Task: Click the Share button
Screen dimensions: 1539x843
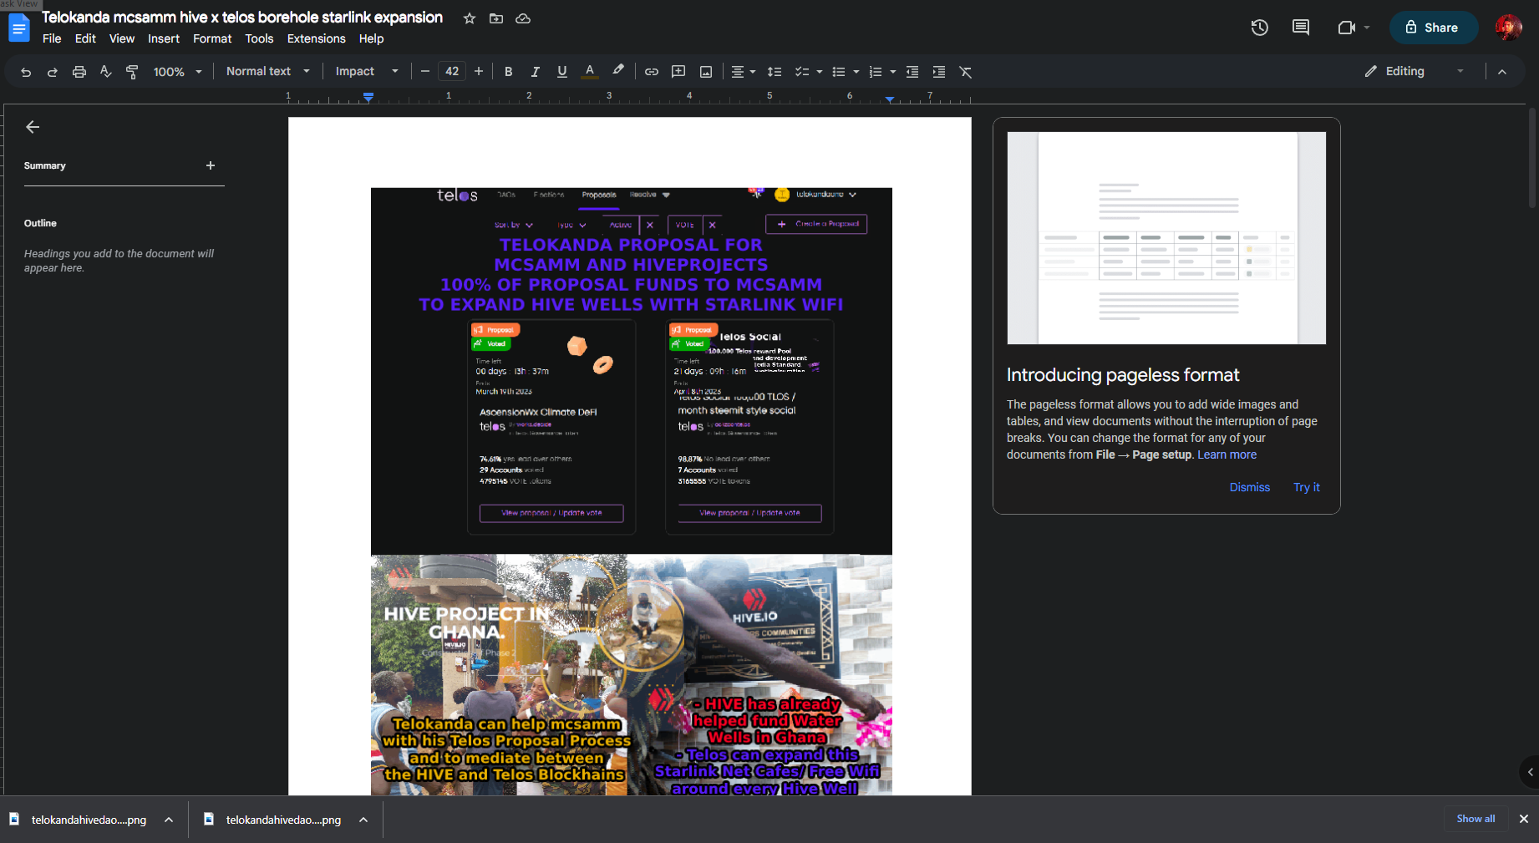Action: 1433,28
